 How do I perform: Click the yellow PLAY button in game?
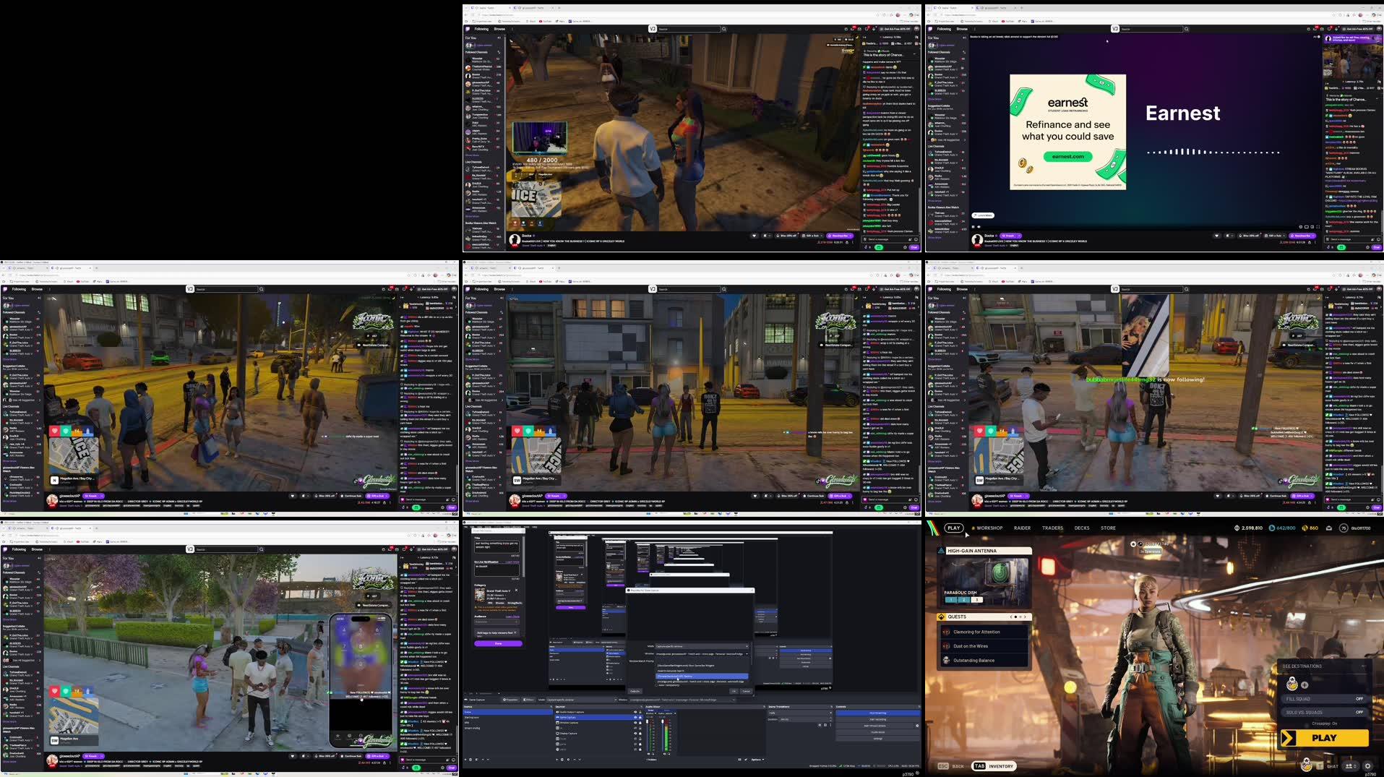pos(1325,738)
